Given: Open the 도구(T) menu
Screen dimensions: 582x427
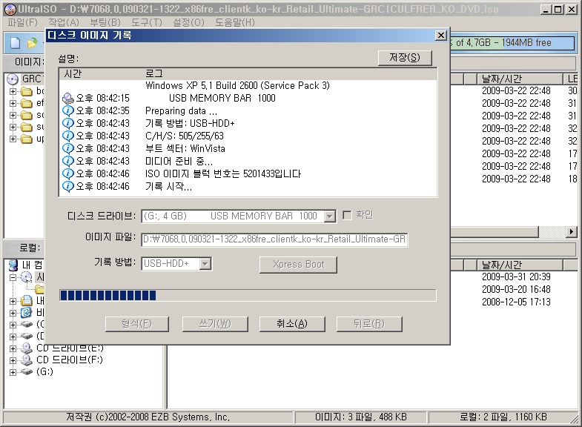Looking at the screenshot, I should click(147, 23).
